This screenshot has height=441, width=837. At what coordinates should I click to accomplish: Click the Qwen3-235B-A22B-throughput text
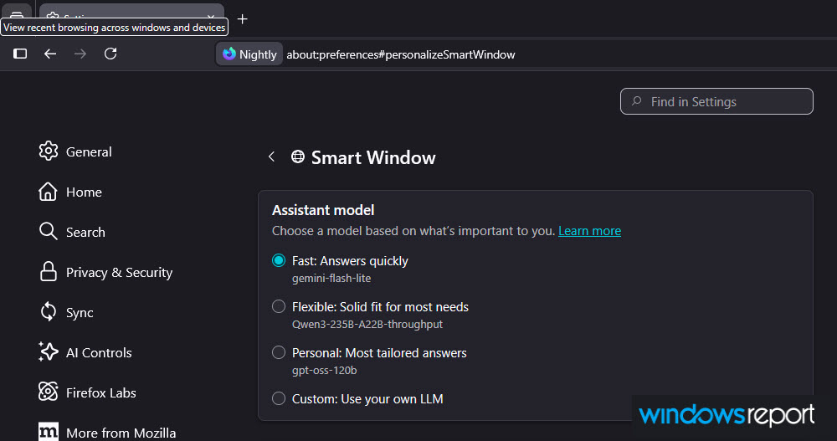pyautogui.click(x=367, y=324)
